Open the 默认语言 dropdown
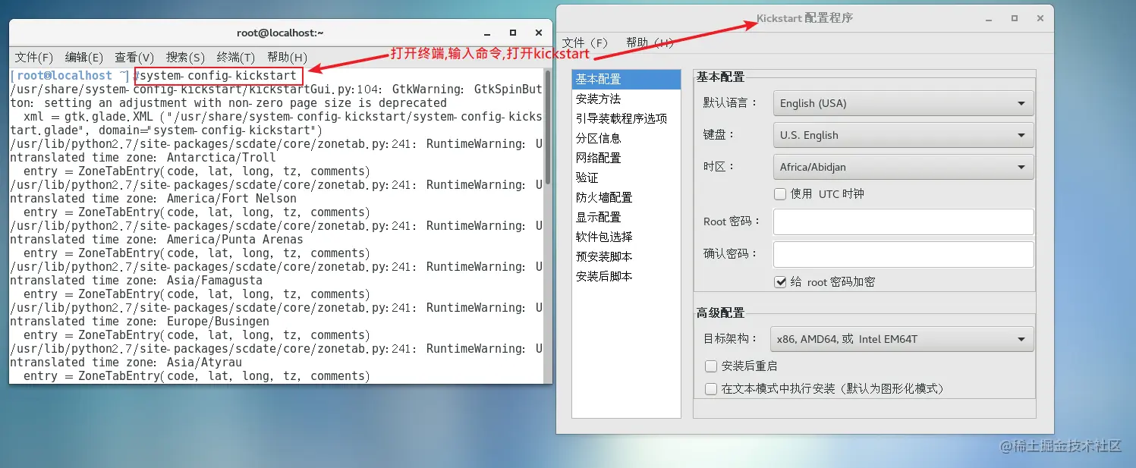1136x468 pixels. (902, 102)
